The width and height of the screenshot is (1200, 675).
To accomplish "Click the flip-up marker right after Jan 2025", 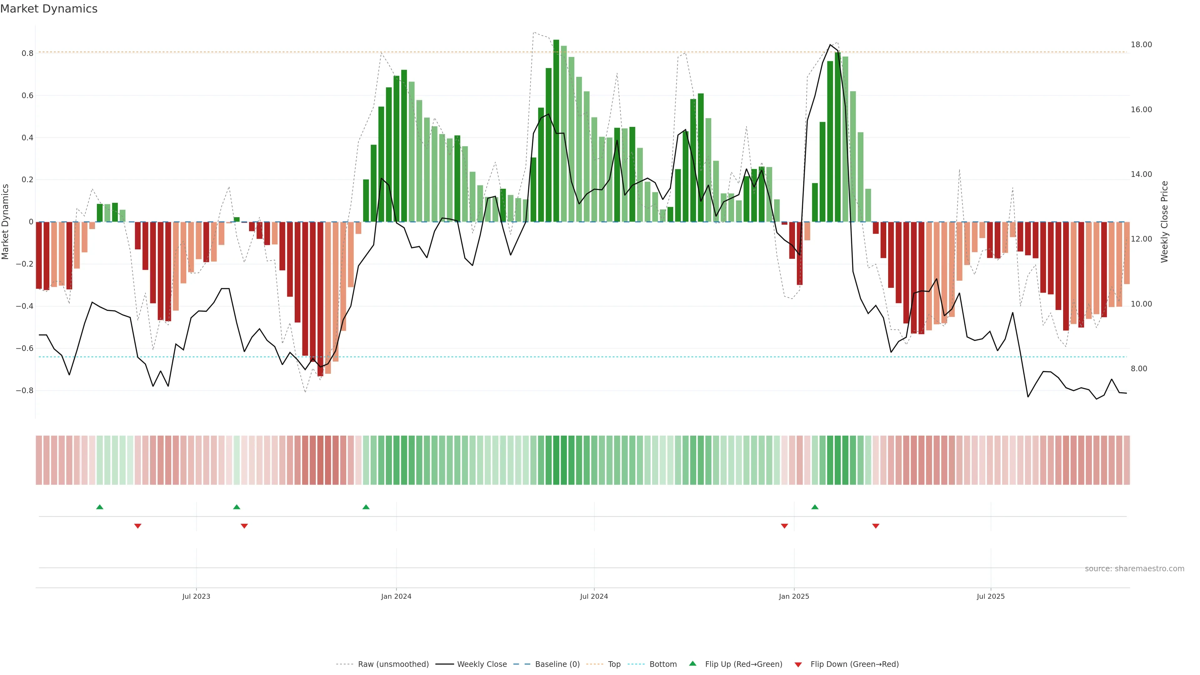I will [x=815, y=507].
